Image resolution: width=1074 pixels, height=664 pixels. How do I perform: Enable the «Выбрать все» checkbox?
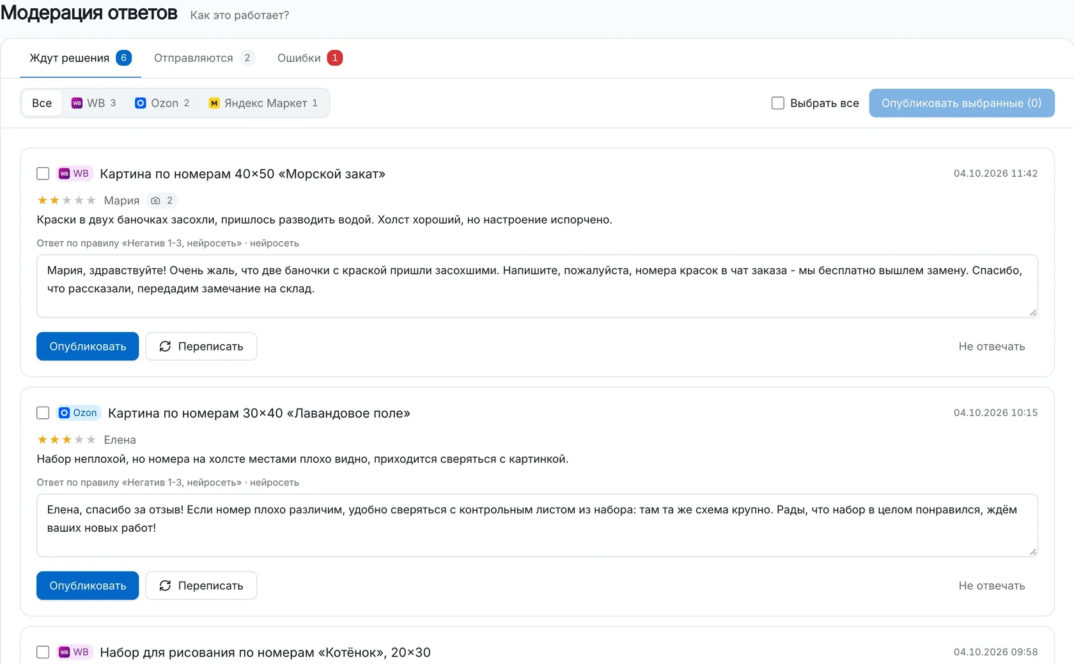coord(778,103)
